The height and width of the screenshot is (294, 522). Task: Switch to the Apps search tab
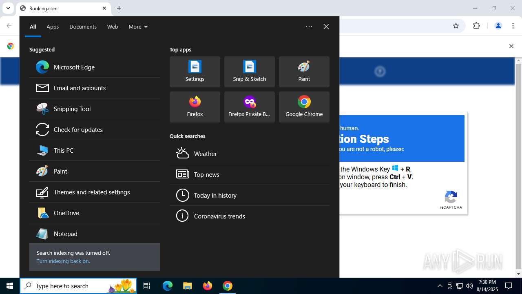click(53, 27)
